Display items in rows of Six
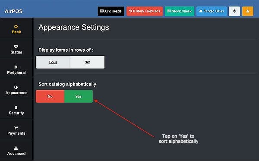 tap(87, 62)
